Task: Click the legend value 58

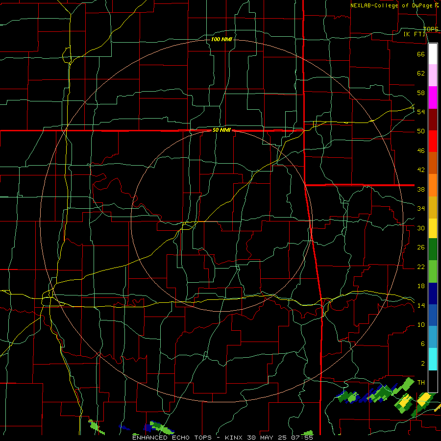Action: 421,93
